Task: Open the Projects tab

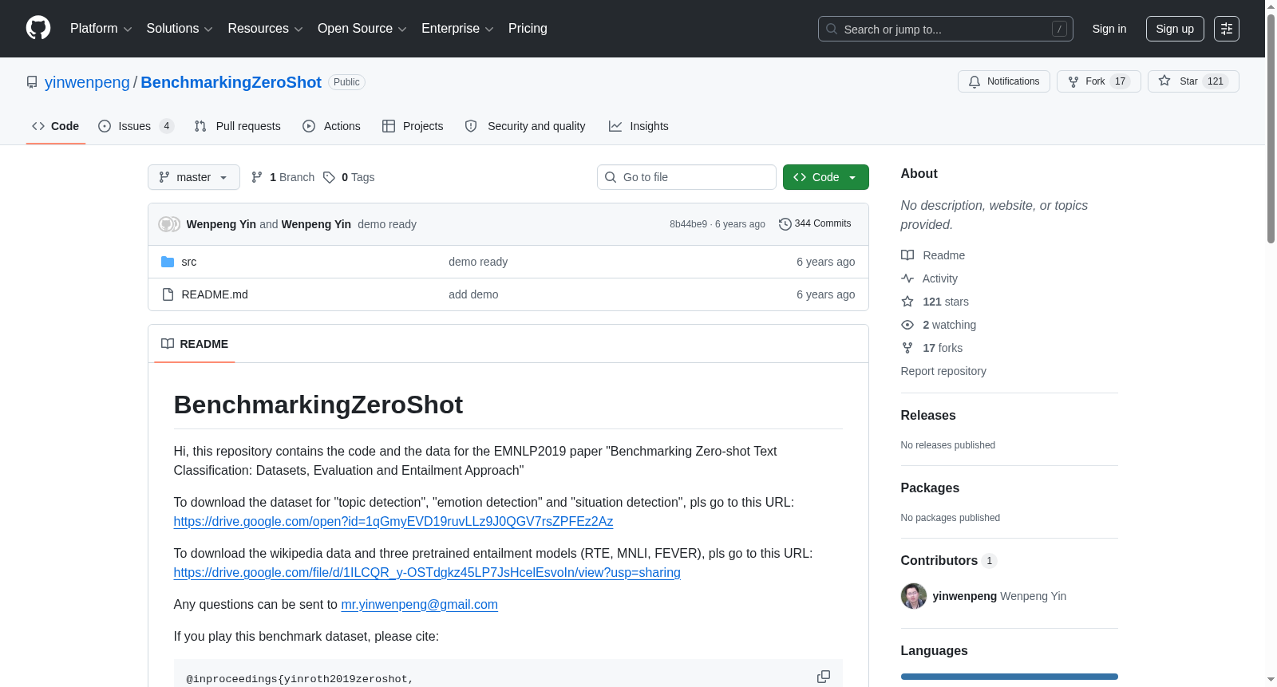Action: pyautogui.click(x=413, y=126)
